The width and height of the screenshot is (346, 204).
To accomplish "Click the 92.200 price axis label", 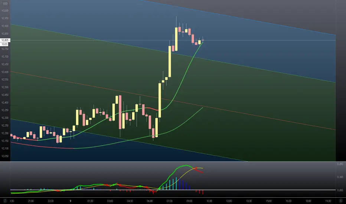I will [x=5, y=134].
